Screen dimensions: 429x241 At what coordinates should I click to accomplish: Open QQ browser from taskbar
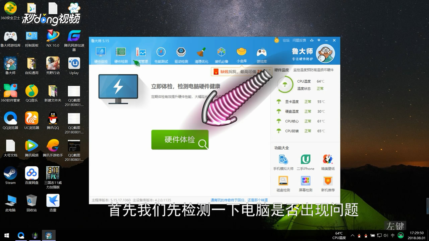tap(21, 235)
